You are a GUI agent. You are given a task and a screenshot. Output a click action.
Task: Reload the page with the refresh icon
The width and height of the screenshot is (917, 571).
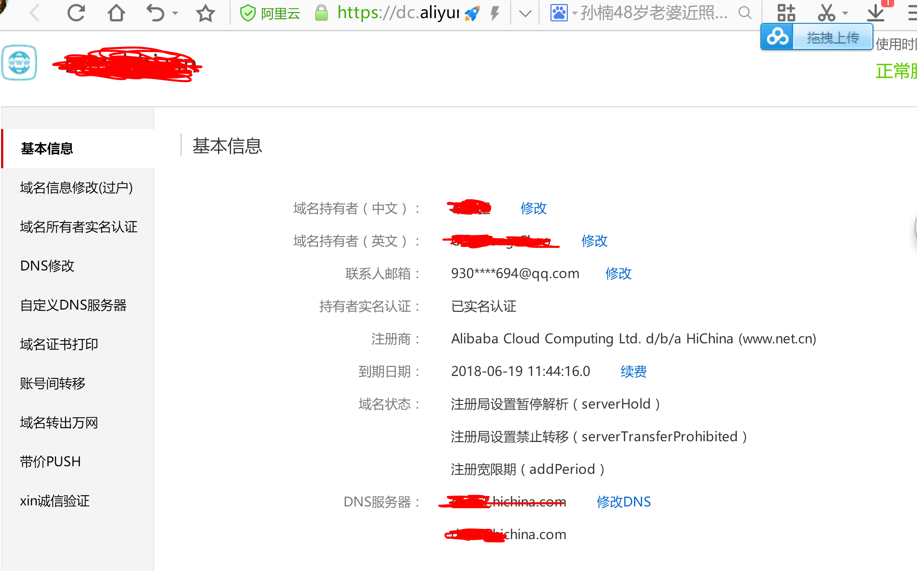(75, 12)
